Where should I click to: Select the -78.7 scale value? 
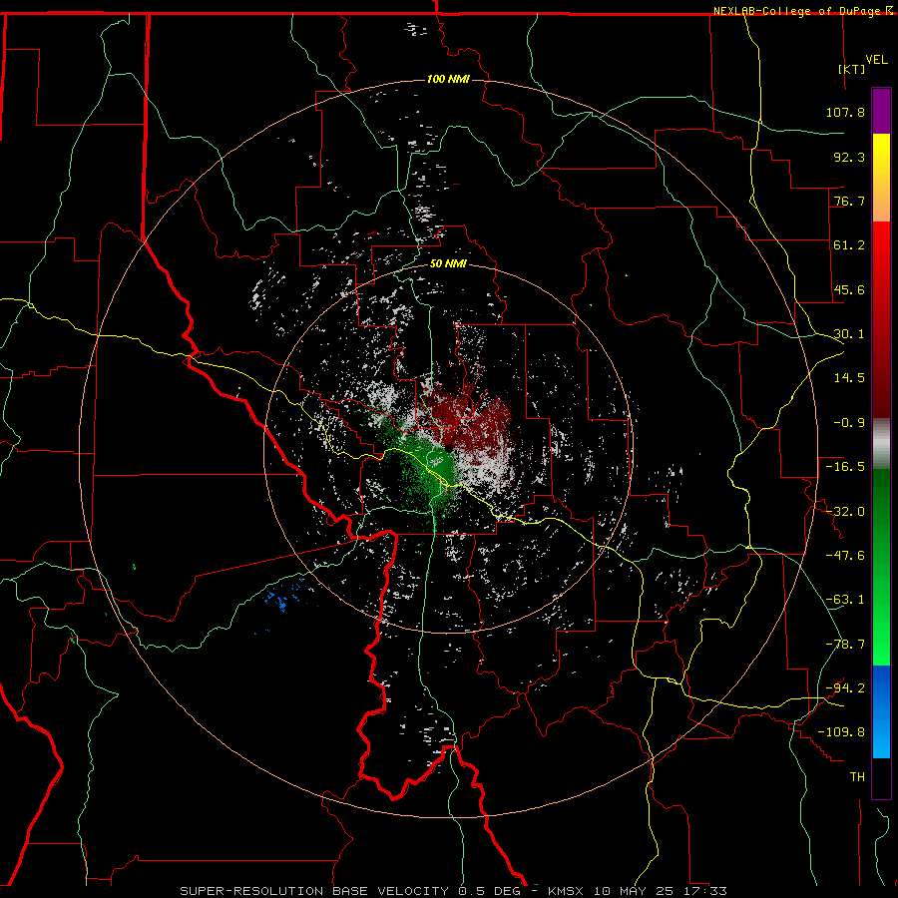point(845,645)
